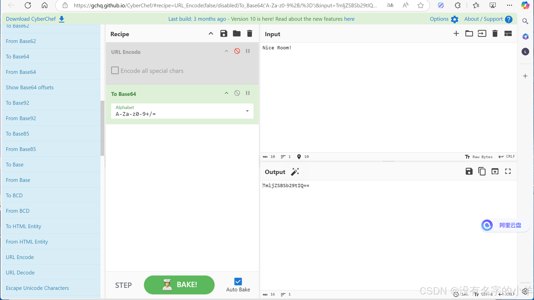Add a new input tab

[x=456, y=34]
